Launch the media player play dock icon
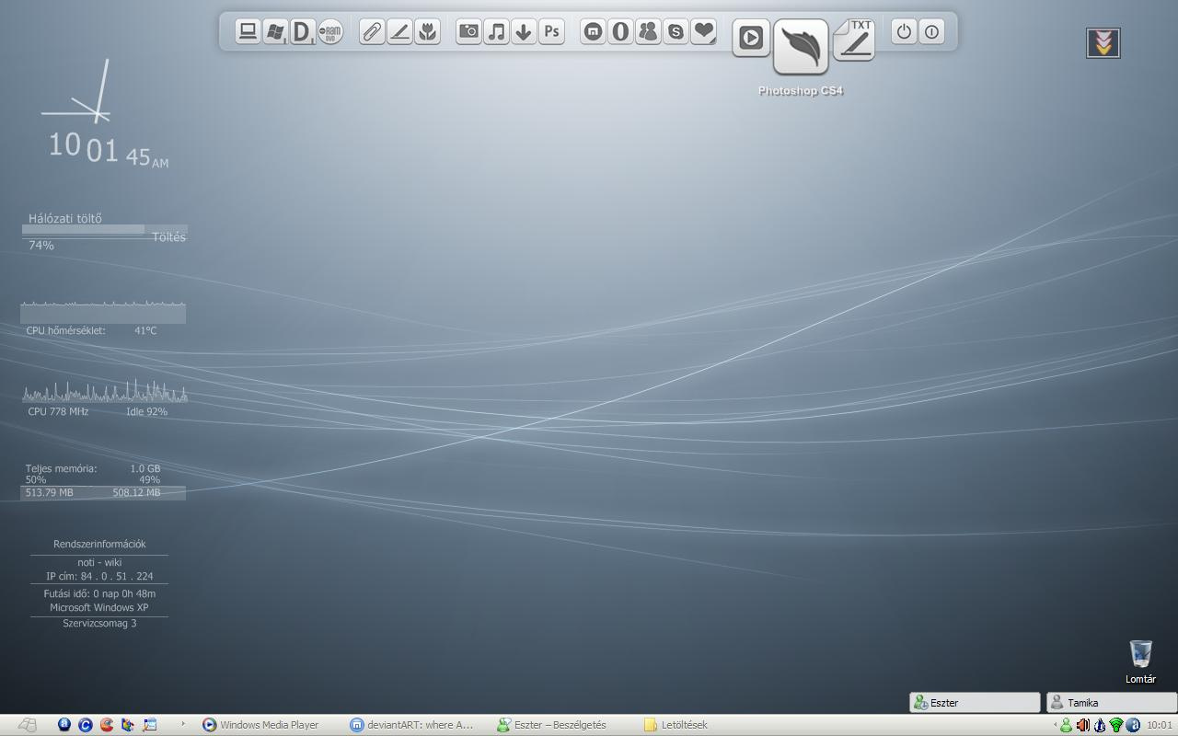Image resolution: width=1178 pixels, height=736 pixels. pyautogui.click(x=751, y=38)
